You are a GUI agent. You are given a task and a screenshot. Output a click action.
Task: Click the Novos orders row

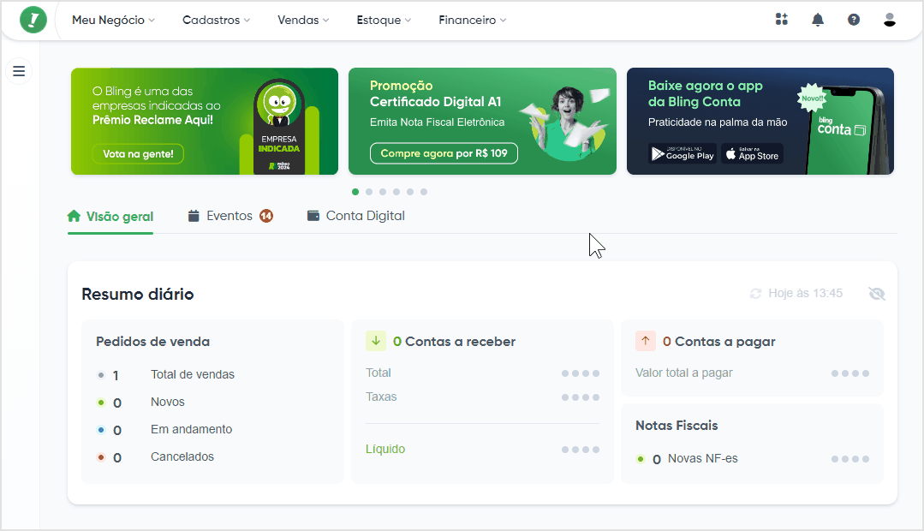(140, 402)
